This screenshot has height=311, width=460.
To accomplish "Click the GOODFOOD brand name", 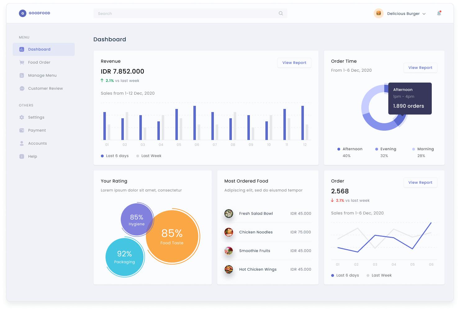I will coord(39,13).
